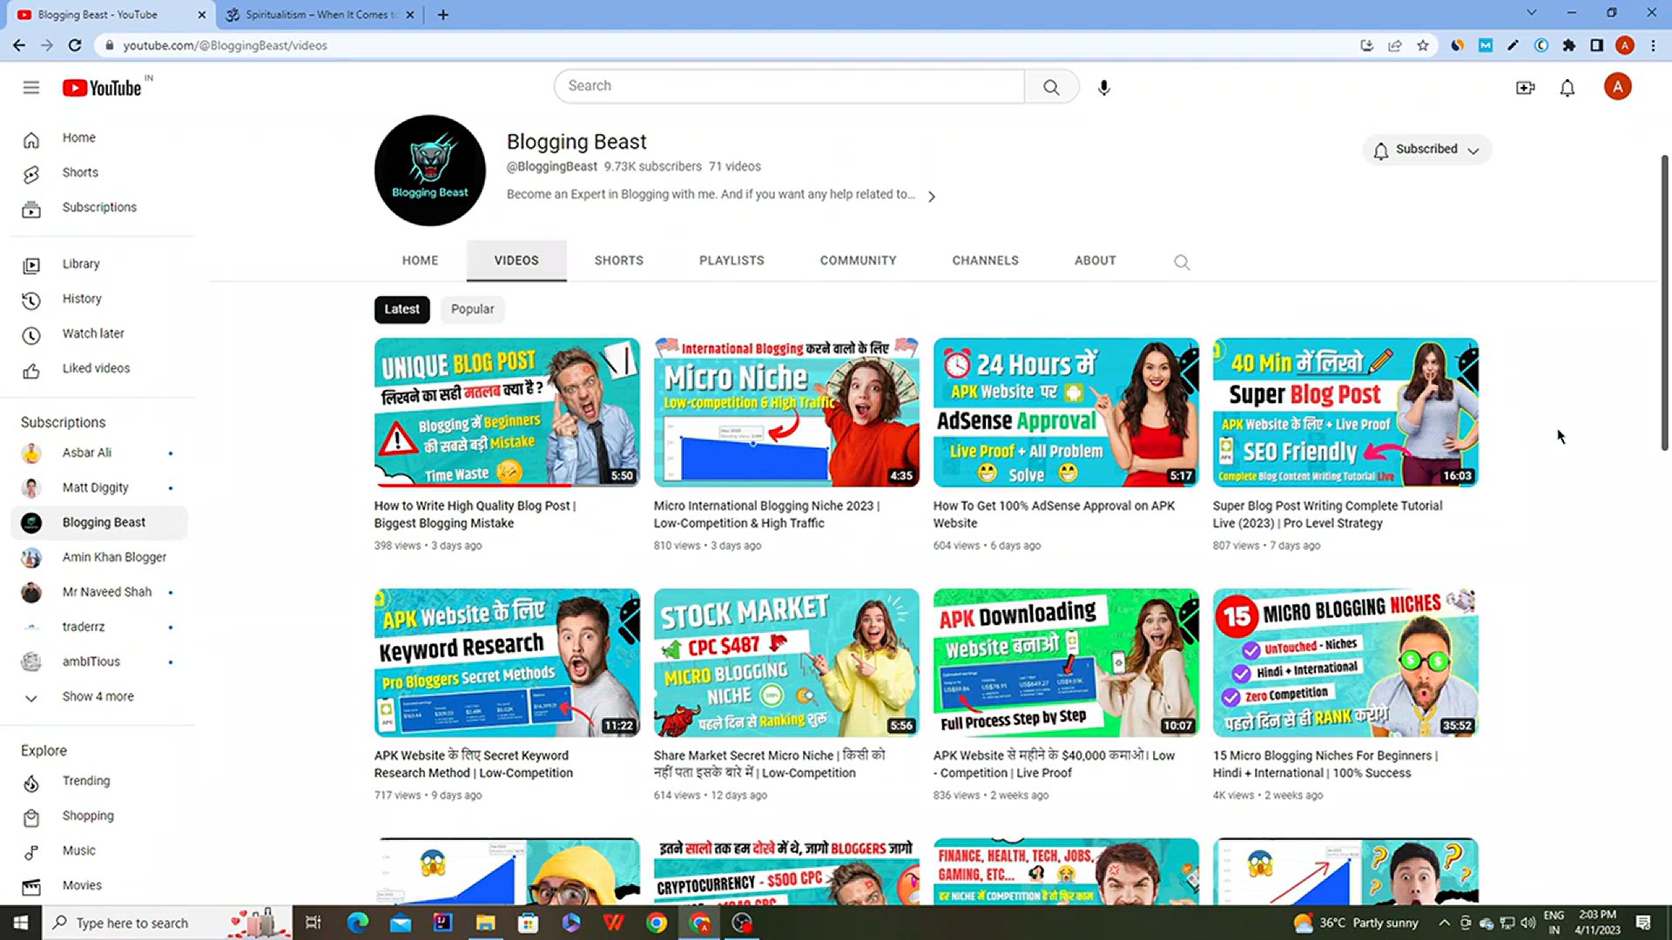Screen dimensions: 1672x940
Task: Open traderrz subscription
Action: point(98,628)
